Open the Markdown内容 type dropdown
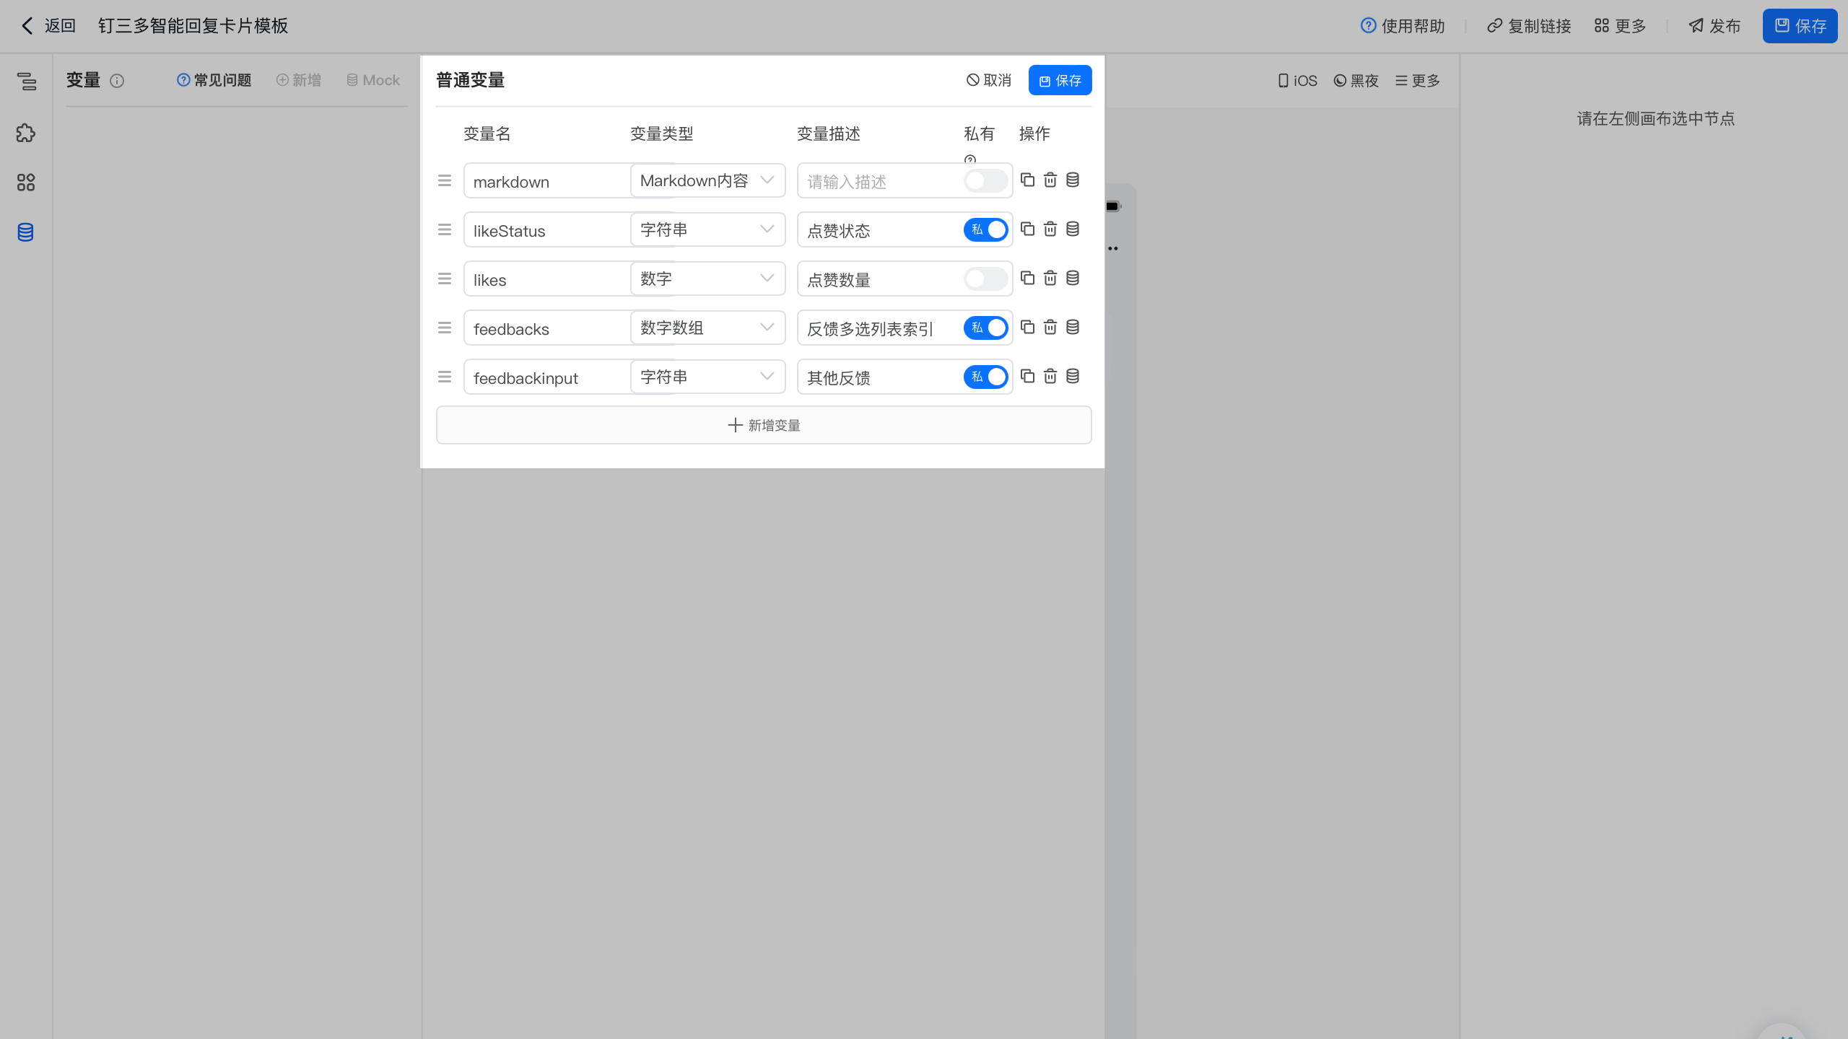Viewport: 1848px width, 1039px height. (707, 180)
